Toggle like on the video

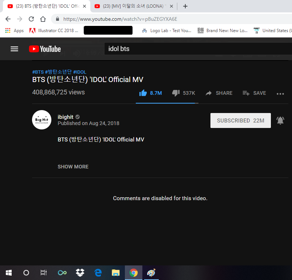(x=150, y=93)
